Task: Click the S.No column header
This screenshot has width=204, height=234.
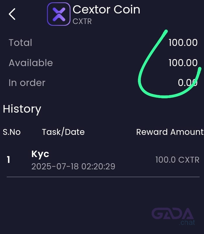Action: click(12, 132)
